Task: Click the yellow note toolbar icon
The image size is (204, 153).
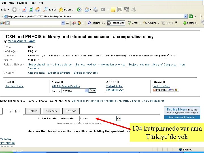Action: tap(113, 10)
